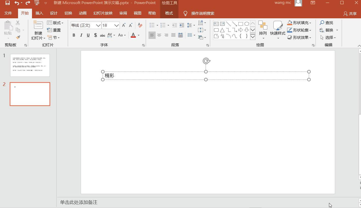Click the Clear All Formatting eraser icon
This screenshot has height=208, width=361.
[x=140, y=25]
